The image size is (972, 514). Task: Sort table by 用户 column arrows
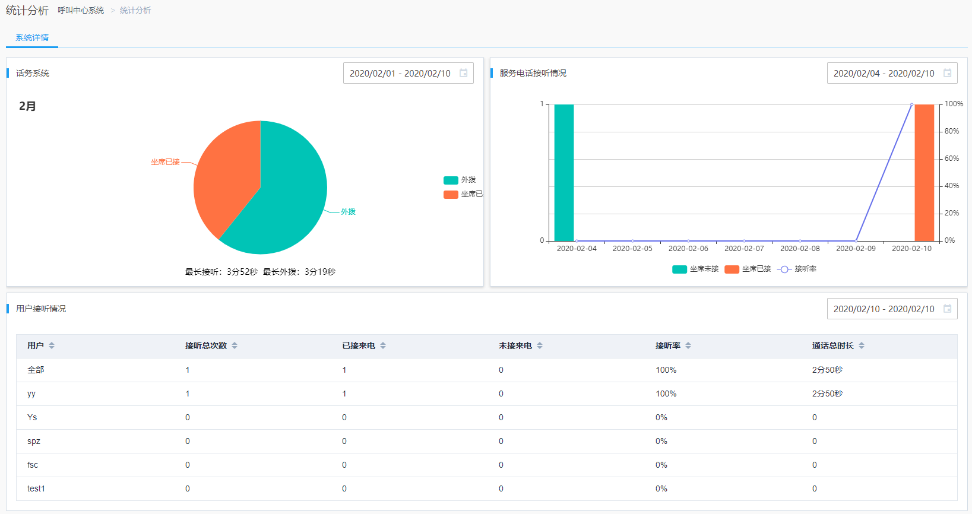tap(52, 345)
